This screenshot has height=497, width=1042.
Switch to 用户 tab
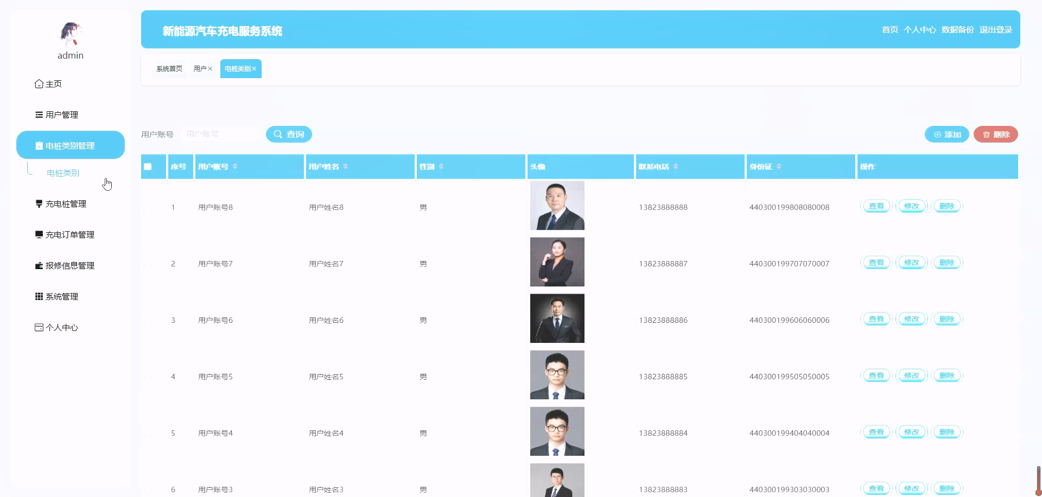[x=200, y=68]
